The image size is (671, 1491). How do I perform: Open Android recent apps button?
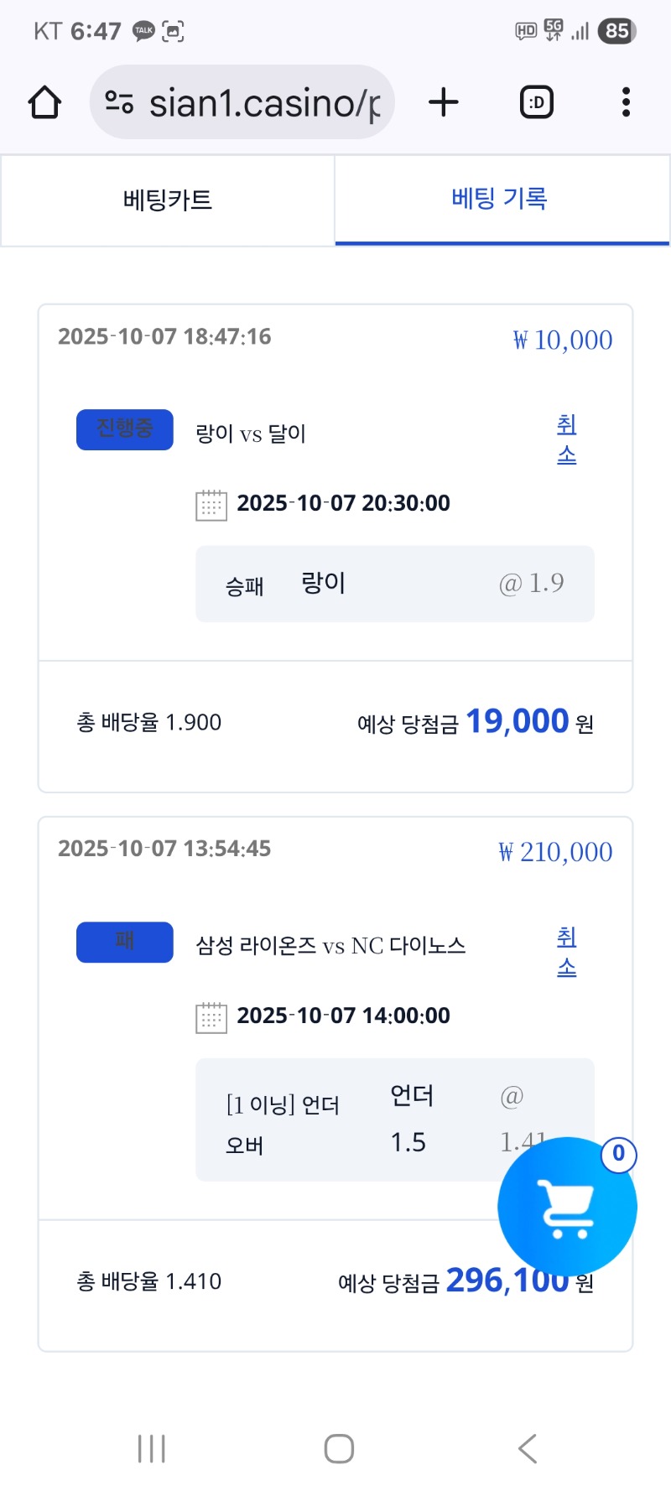pos(151,1448)
